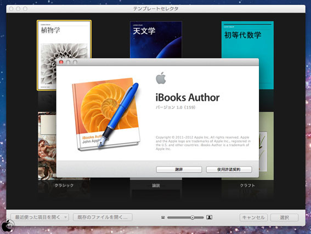This screenshot has height=234, width=311.
Task: Select the クラシック classic template thumbnail
Action: [x=47, y=146]
